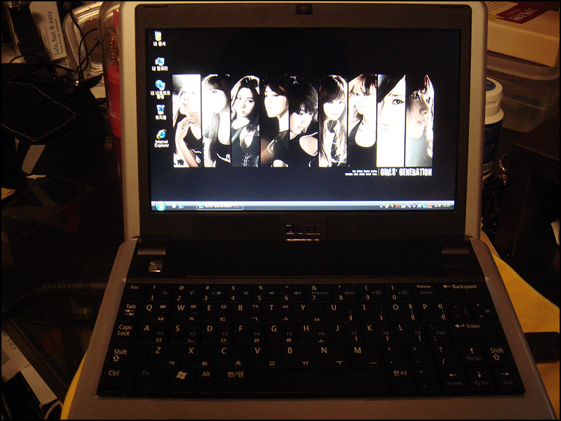
Task: Open the 휴지통 (Recycle Bin) desktop icon
Action: pos(160,112)
